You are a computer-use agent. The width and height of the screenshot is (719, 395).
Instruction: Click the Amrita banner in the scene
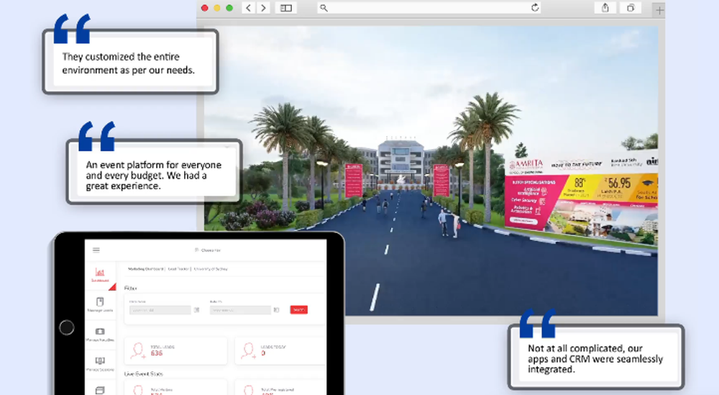coord(582,197)
